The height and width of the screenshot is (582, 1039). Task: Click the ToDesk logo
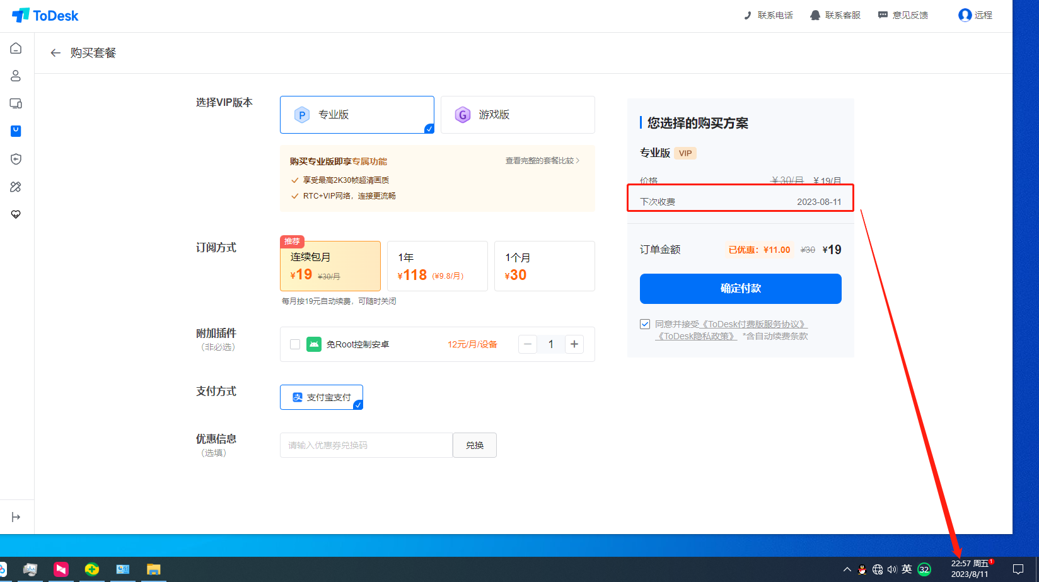(45, 16)
